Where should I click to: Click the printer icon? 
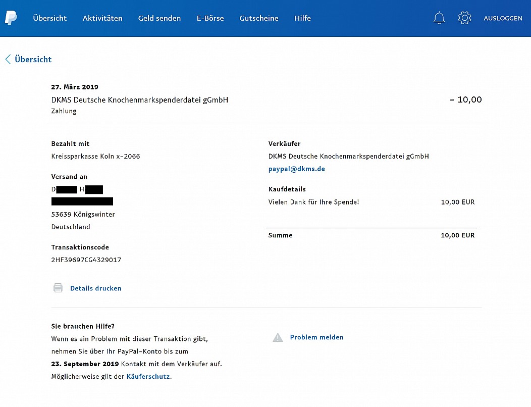point(58,288)
